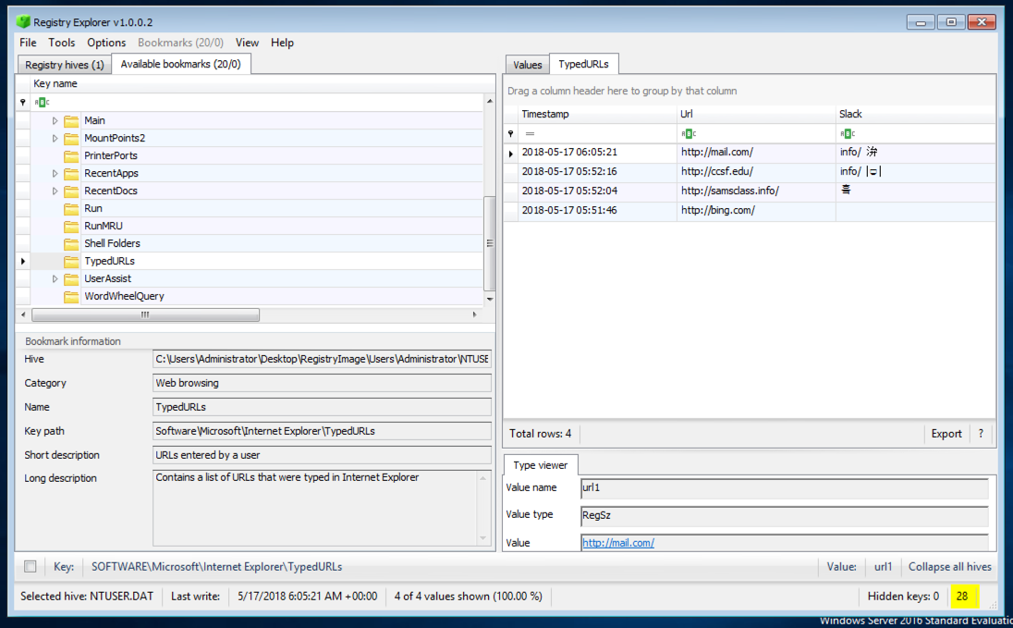
Task: Click the Shell Folders folder icon
Action: tap(72, 244)
